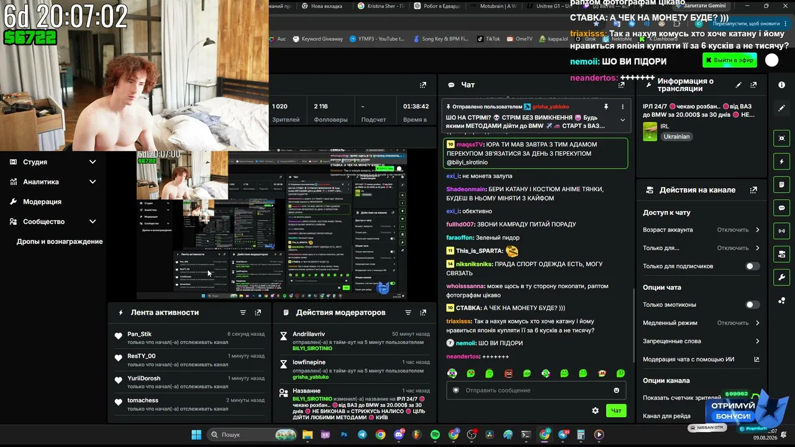Edit the Информация о трансляции details
Image resolution: width=795 pixels, height=447 pixels.
pyautogui.click(x=738, y=85)
